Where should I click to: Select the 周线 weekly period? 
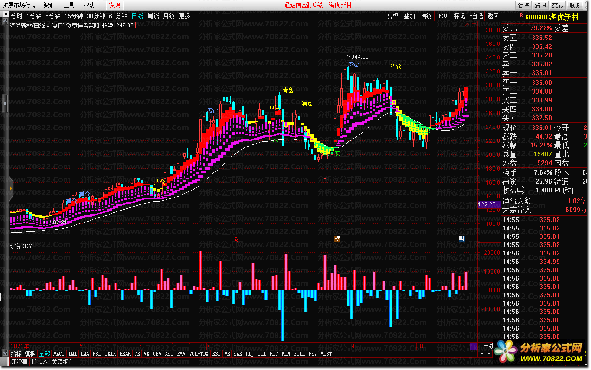[154, 16]
